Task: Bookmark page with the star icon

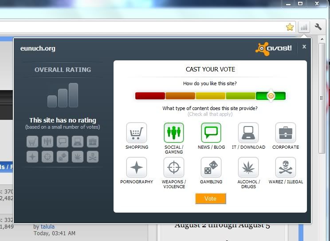Action: click(290, 27)
